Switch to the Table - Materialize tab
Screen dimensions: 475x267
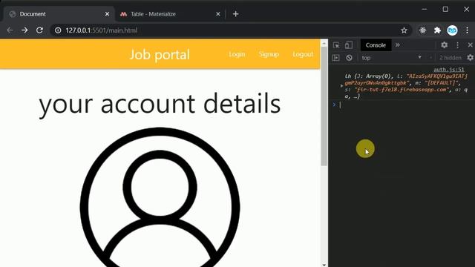click(170, 14)
